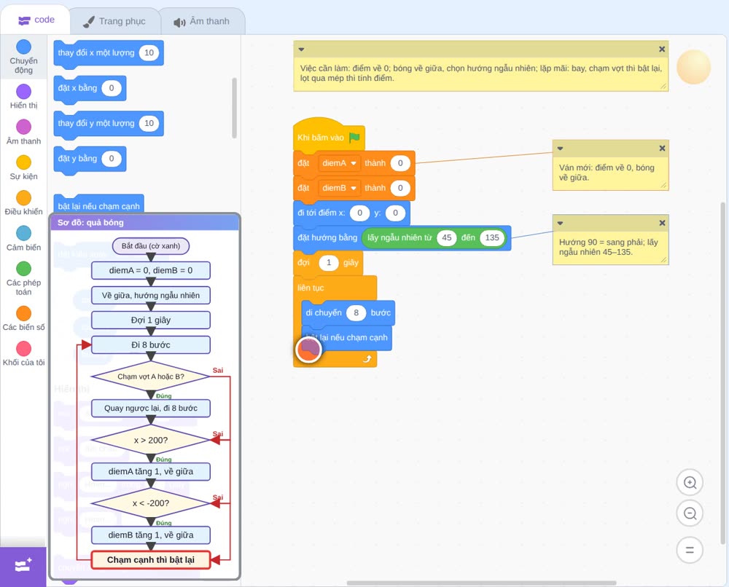Select the Các biến số category circle
Screen dimensions: 729x587
[x=24, y=313]
